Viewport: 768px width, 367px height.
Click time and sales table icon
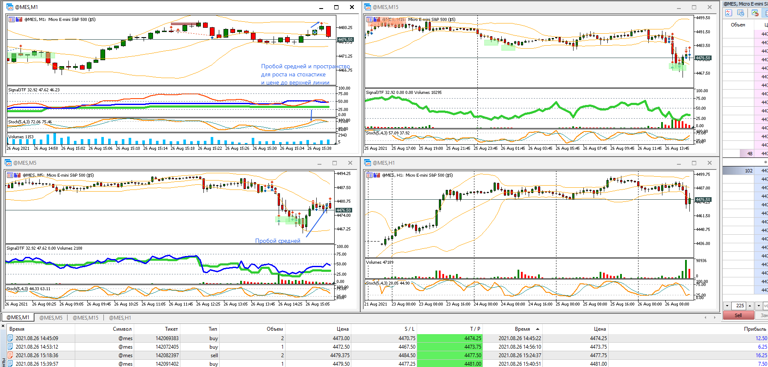pos(741,13)
